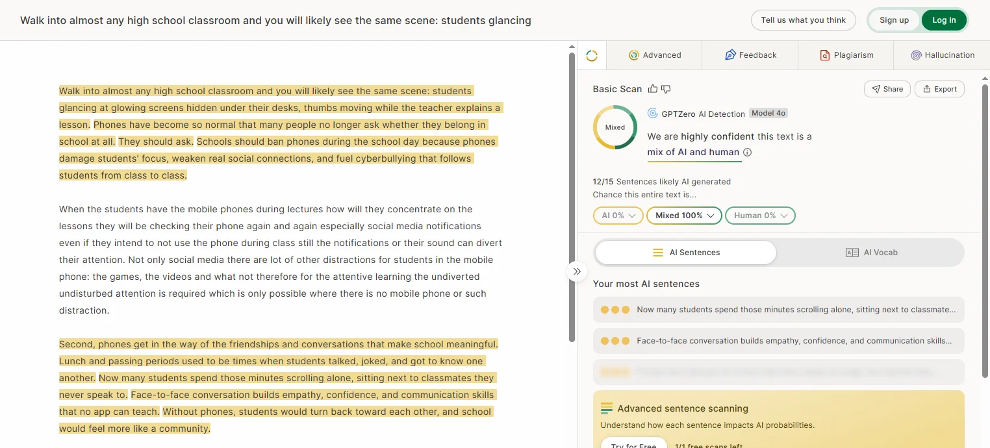Open the basic scan circular icon tab

[592, 56]
